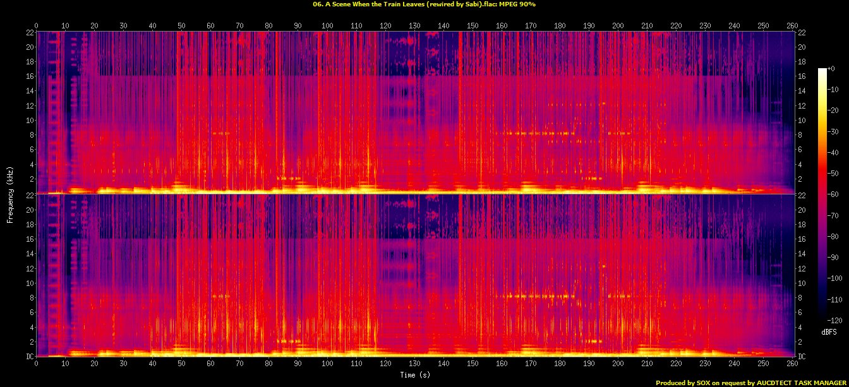Click the 'Time (s)' axis label
Screen dimensions: 849x387
coord(415,374)
